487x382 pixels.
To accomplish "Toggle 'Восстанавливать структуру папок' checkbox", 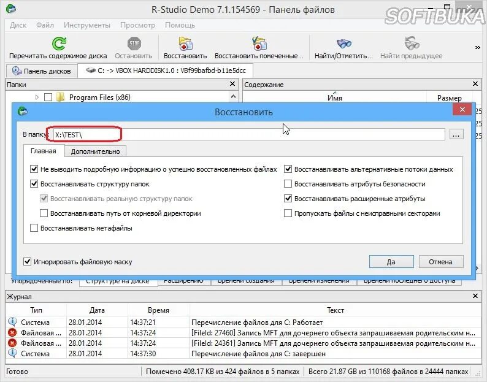I will click(34, 184).
